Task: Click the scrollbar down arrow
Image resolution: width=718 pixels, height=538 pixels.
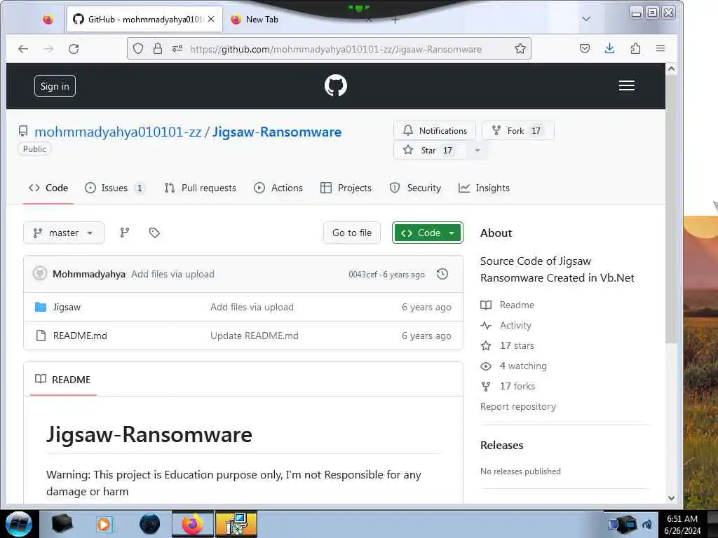Action: coord(671,498)
